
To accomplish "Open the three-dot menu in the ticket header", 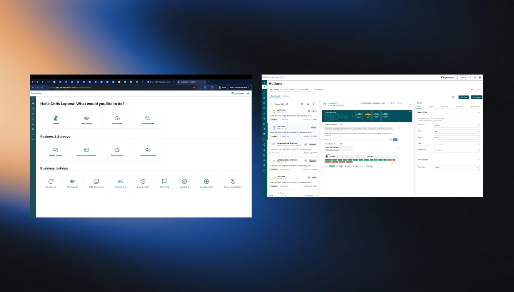I will click(x=411, y=104).
